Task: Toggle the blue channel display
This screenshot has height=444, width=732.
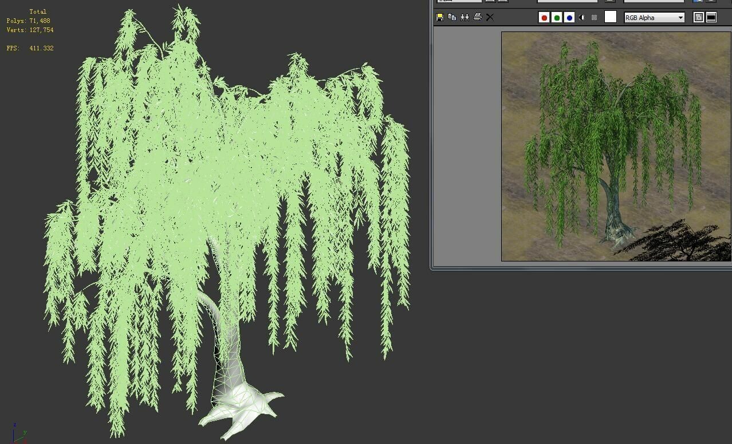Action: (568, 17)
